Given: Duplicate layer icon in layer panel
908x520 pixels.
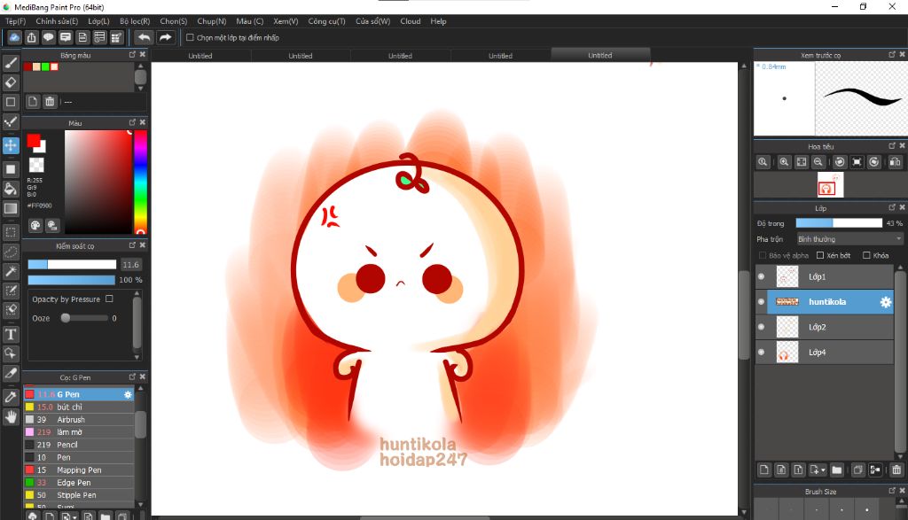Looking at the screenshot, I should 858,470.
